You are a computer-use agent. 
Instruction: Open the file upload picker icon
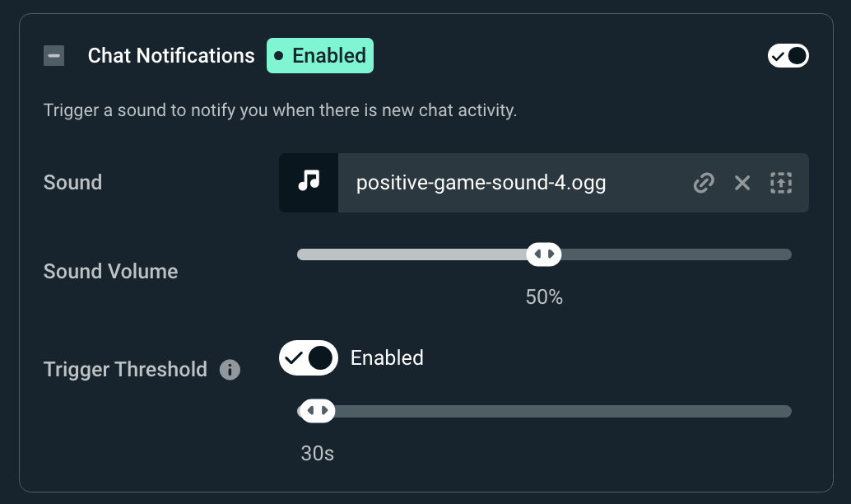tap(780, 183)
